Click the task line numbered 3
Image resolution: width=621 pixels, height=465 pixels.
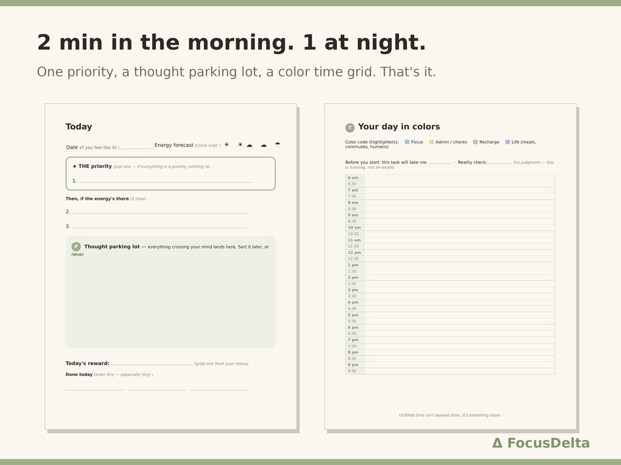[x=159, y=227]
